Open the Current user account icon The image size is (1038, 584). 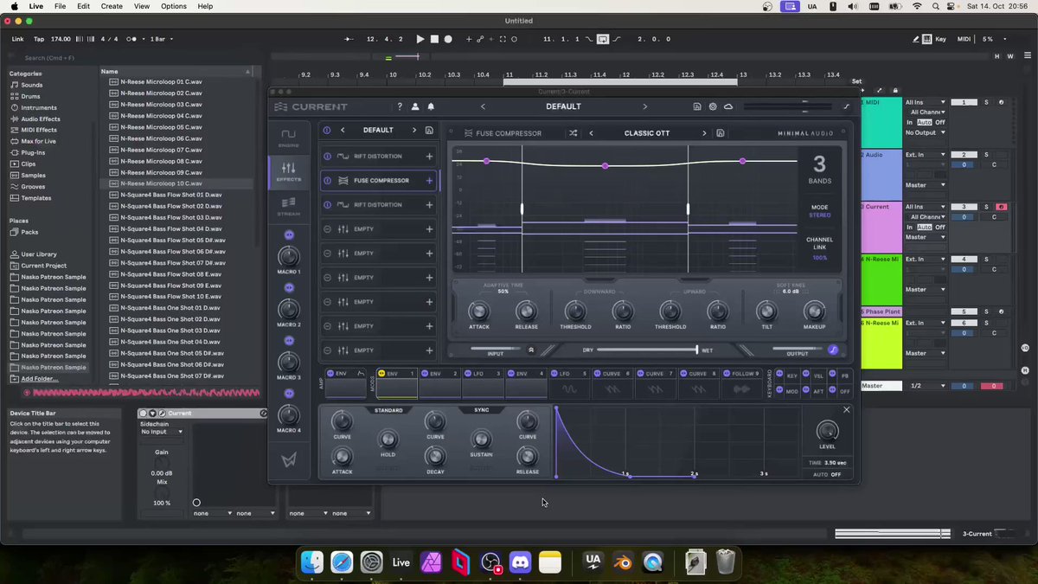(x=415, y=106)
